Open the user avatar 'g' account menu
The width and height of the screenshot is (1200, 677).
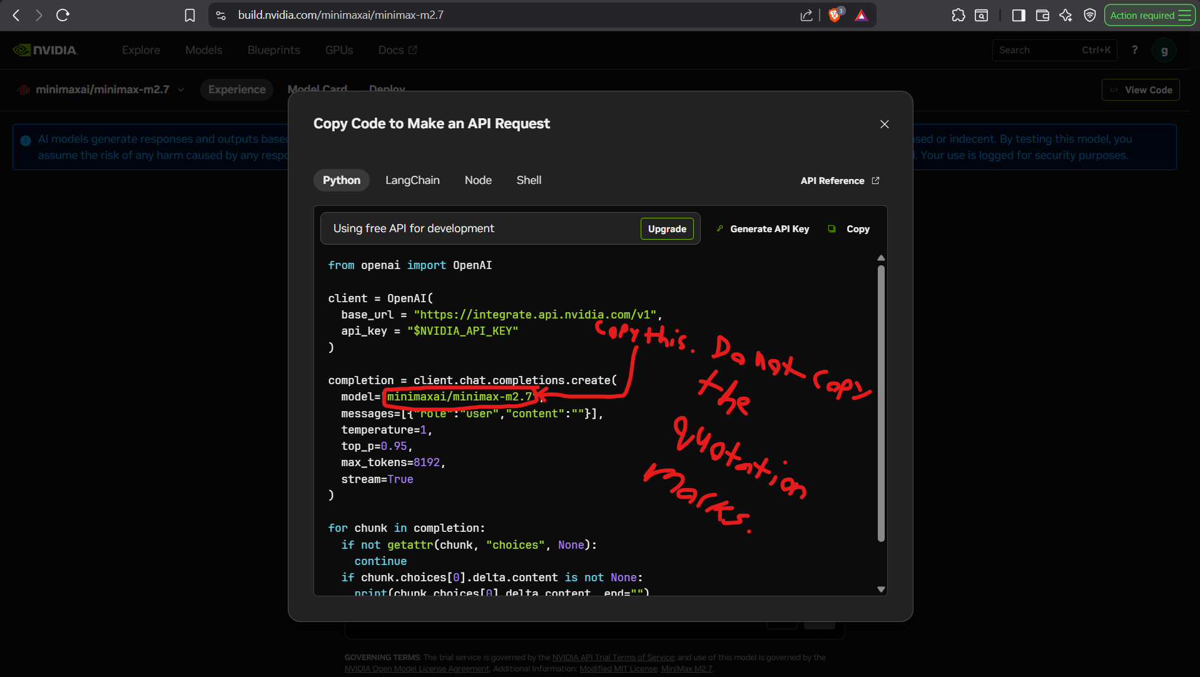(x=1164, y=51)
